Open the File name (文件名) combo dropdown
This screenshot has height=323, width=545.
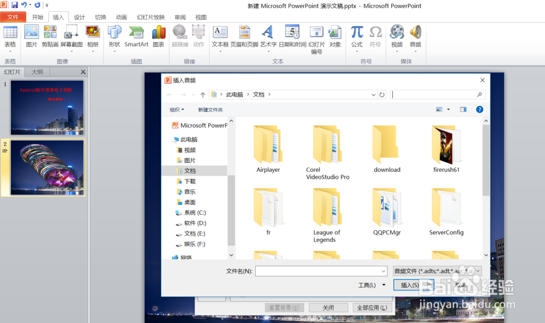(383, 271)
